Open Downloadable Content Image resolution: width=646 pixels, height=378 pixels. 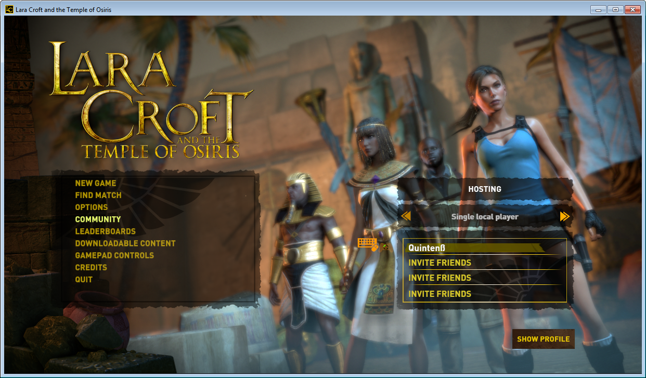point(125,243)
